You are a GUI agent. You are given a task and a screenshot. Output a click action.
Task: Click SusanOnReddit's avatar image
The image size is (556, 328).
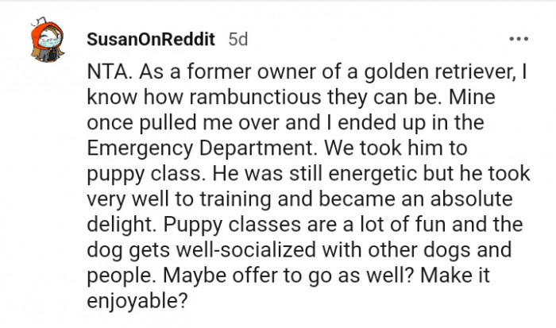pyautogui.click(x=47, y=52)
